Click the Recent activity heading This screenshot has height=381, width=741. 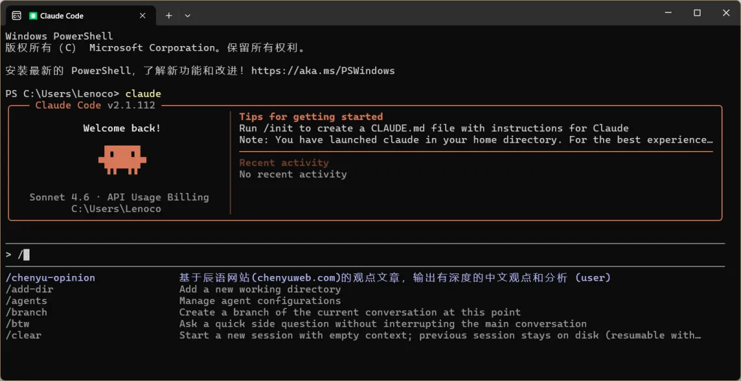point(284,163)
